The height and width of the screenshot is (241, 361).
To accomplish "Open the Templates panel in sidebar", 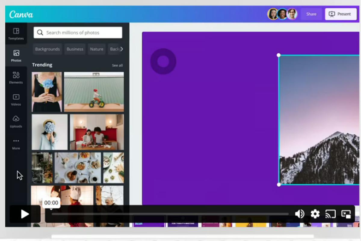I will click(x=16, y=33).
